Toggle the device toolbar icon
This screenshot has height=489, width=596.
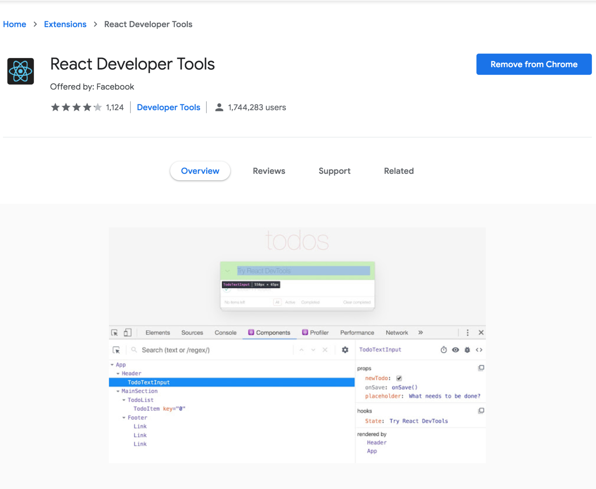127,333
